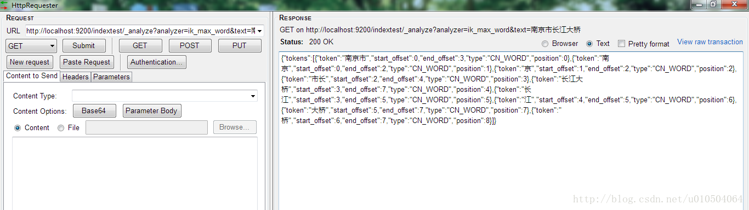
Task: Open the URL history dropdown arrow
Action: tap(259, 31)
